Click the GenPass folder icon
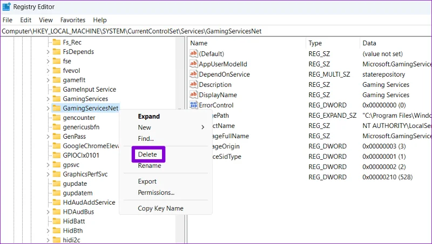This screenshot has width=432, height=244. [57, 137]
